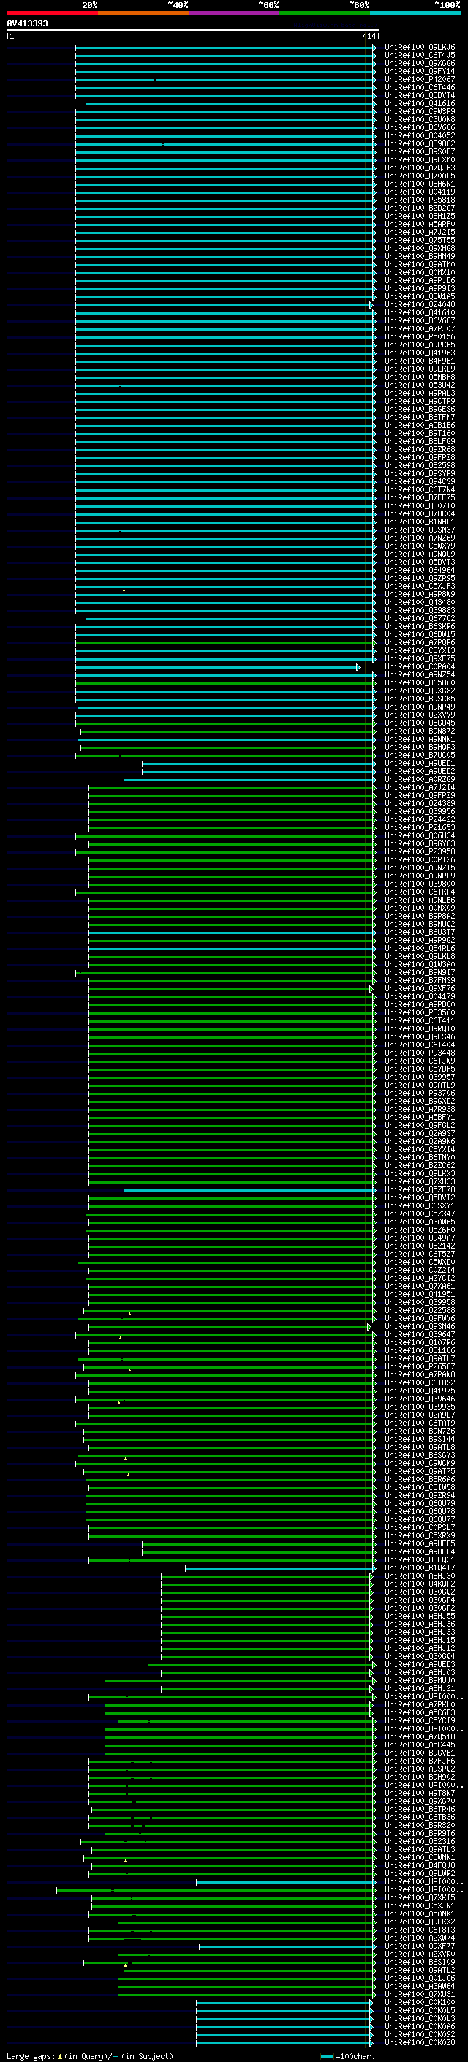This screenshot has width=468, height=2062.
Task: Open the UniRef100_O04052 hit label
Action: coord(420,136)
